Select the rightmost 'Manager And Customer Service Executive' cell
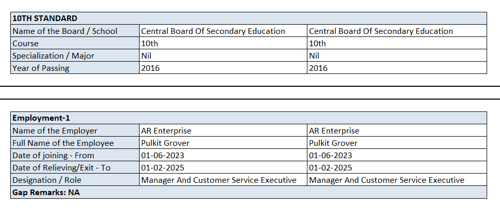 coord(387,180)
